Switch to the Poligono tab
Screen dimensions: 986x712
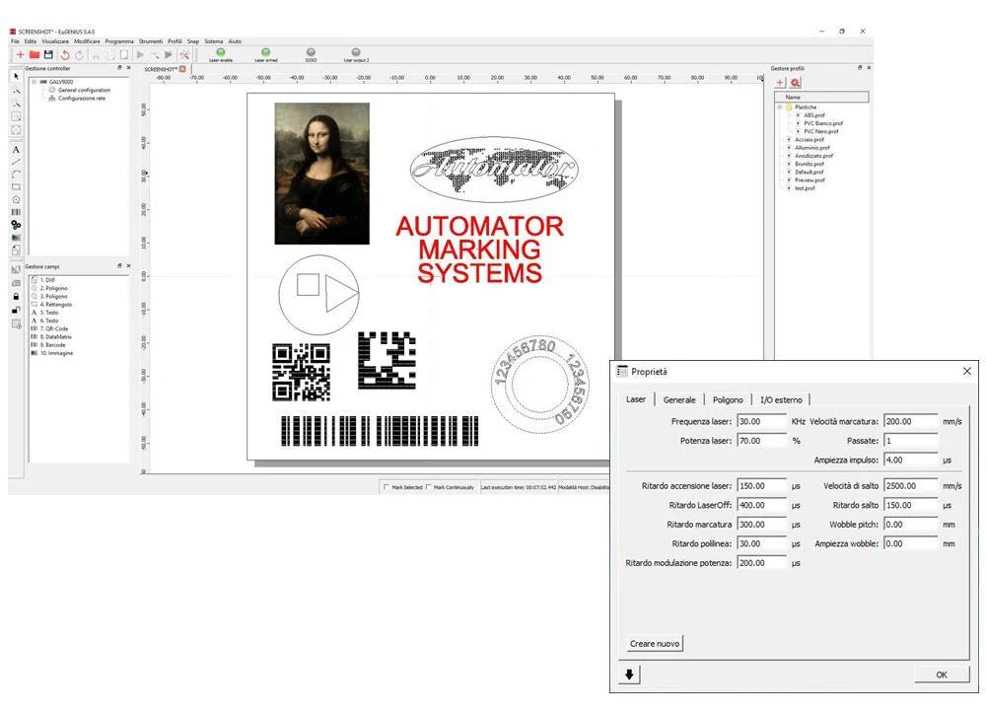(x=728, y=399)
